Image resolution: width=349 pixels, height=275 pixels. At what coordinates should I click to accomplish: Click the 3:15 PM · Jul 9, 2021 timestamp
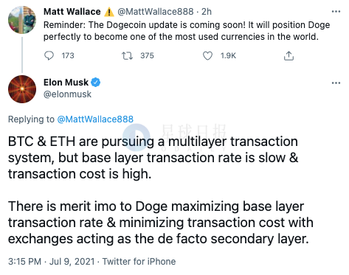pos(51,262)
